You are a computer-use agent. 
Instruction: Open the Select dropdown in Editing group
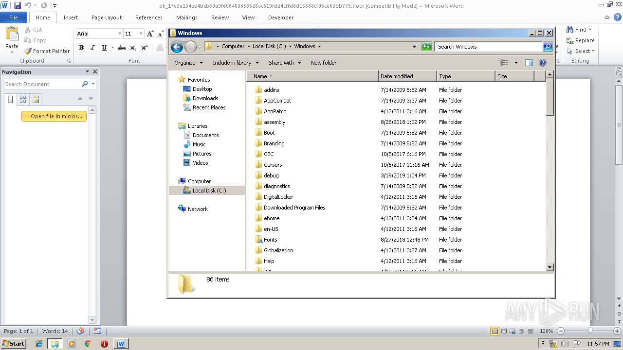[x=580, y=51]
